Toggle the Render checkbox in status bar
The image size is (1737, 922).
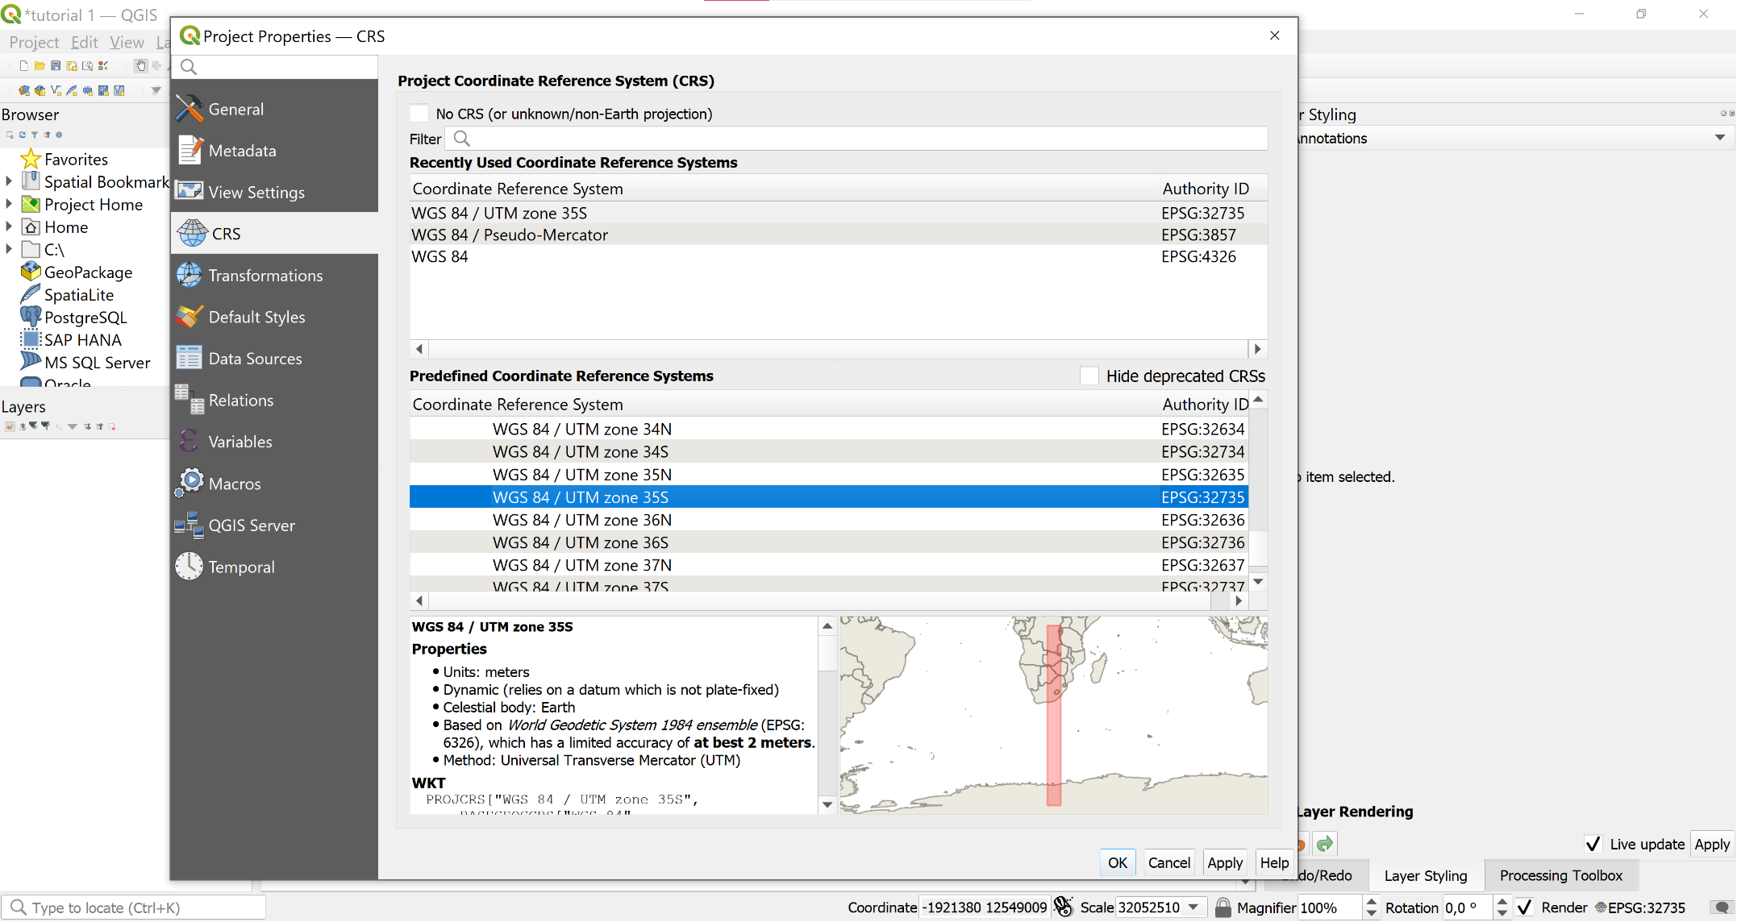[x=1524, y=907]
